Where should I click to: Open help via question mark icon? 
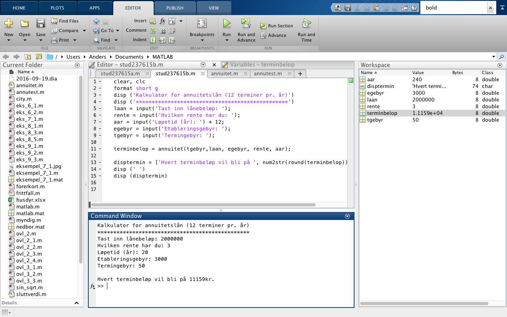click(414, 8)
